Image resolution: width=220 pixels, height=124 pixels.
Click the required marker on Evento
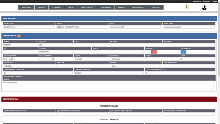tap(107, 24)
